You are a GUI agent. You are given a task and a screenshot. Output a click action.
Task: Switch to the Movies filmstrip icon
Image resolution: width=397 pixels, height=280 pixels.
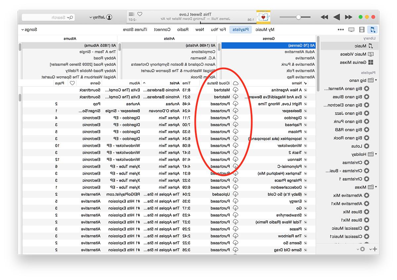(x=362, y=30)
